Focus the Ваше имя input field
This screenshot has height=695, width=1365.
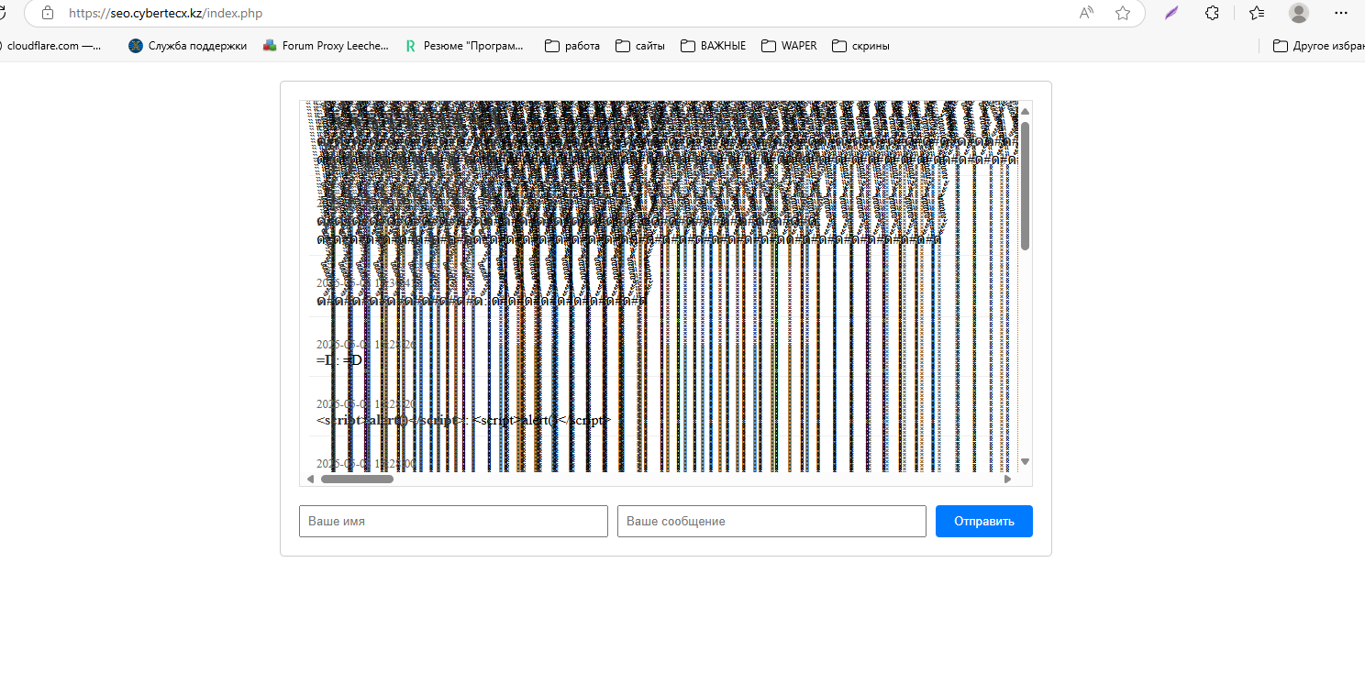(453, 521)
